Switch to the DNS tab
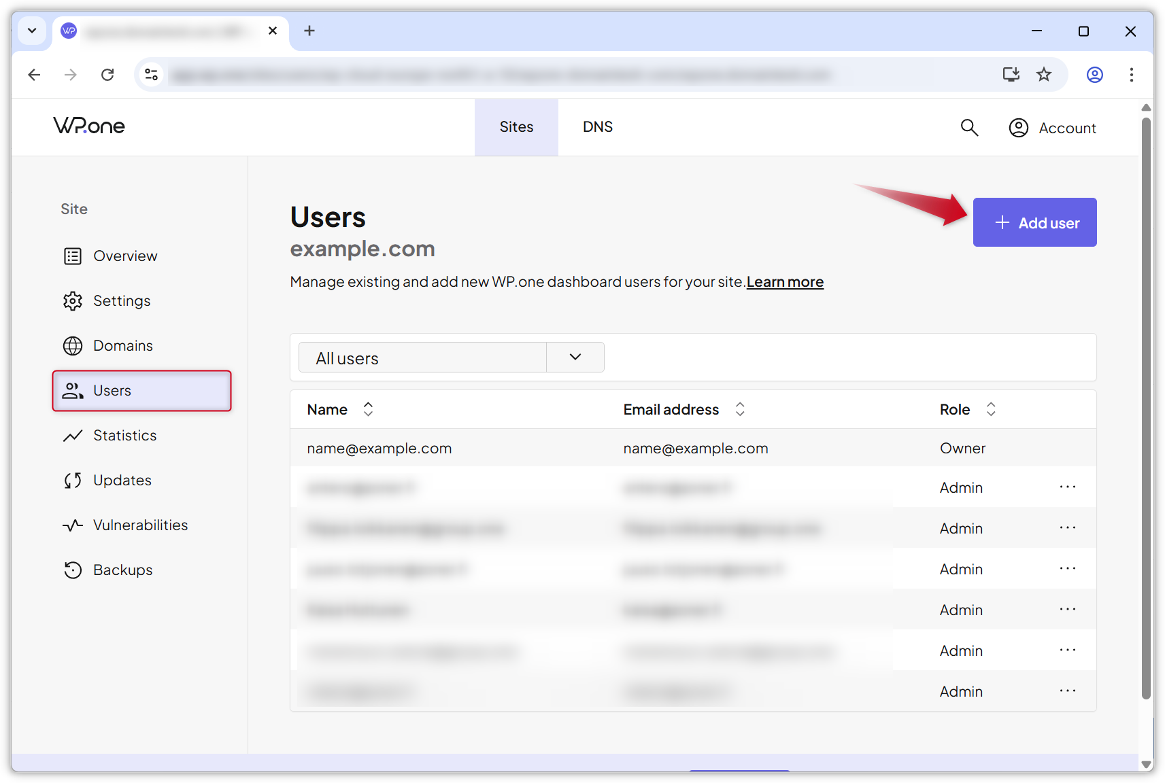Screen dimensions: 1165x783 click(597, 127)
